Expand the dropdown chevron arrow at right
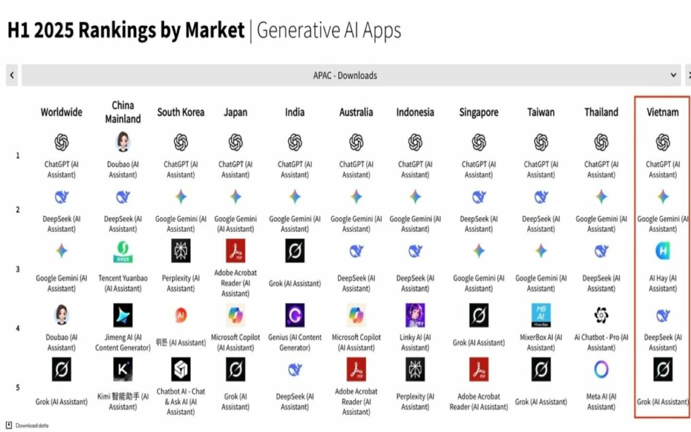Screen dimensions: 691x432 click(x=674, y=76)
